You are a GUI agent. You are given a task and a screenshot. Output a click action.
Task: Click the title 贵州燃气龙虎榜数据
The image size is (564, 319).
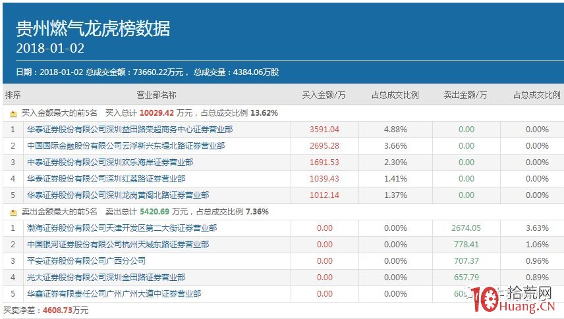click(x=93, y=28)
